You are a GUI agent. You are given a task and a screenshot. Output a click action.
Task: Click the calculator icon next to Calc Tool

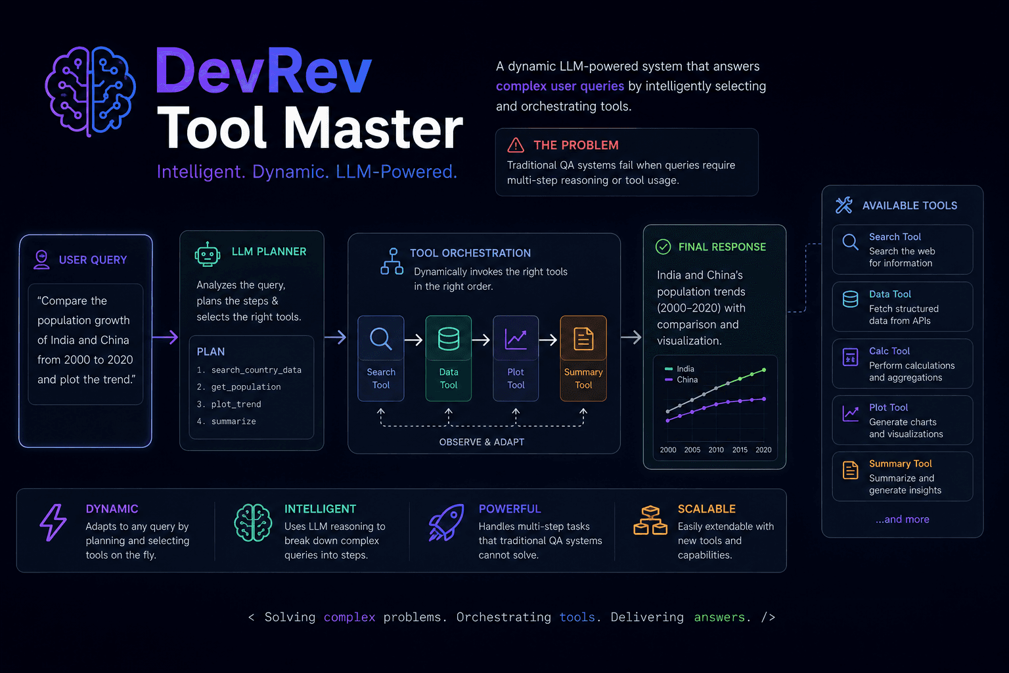tap(851, 357)
